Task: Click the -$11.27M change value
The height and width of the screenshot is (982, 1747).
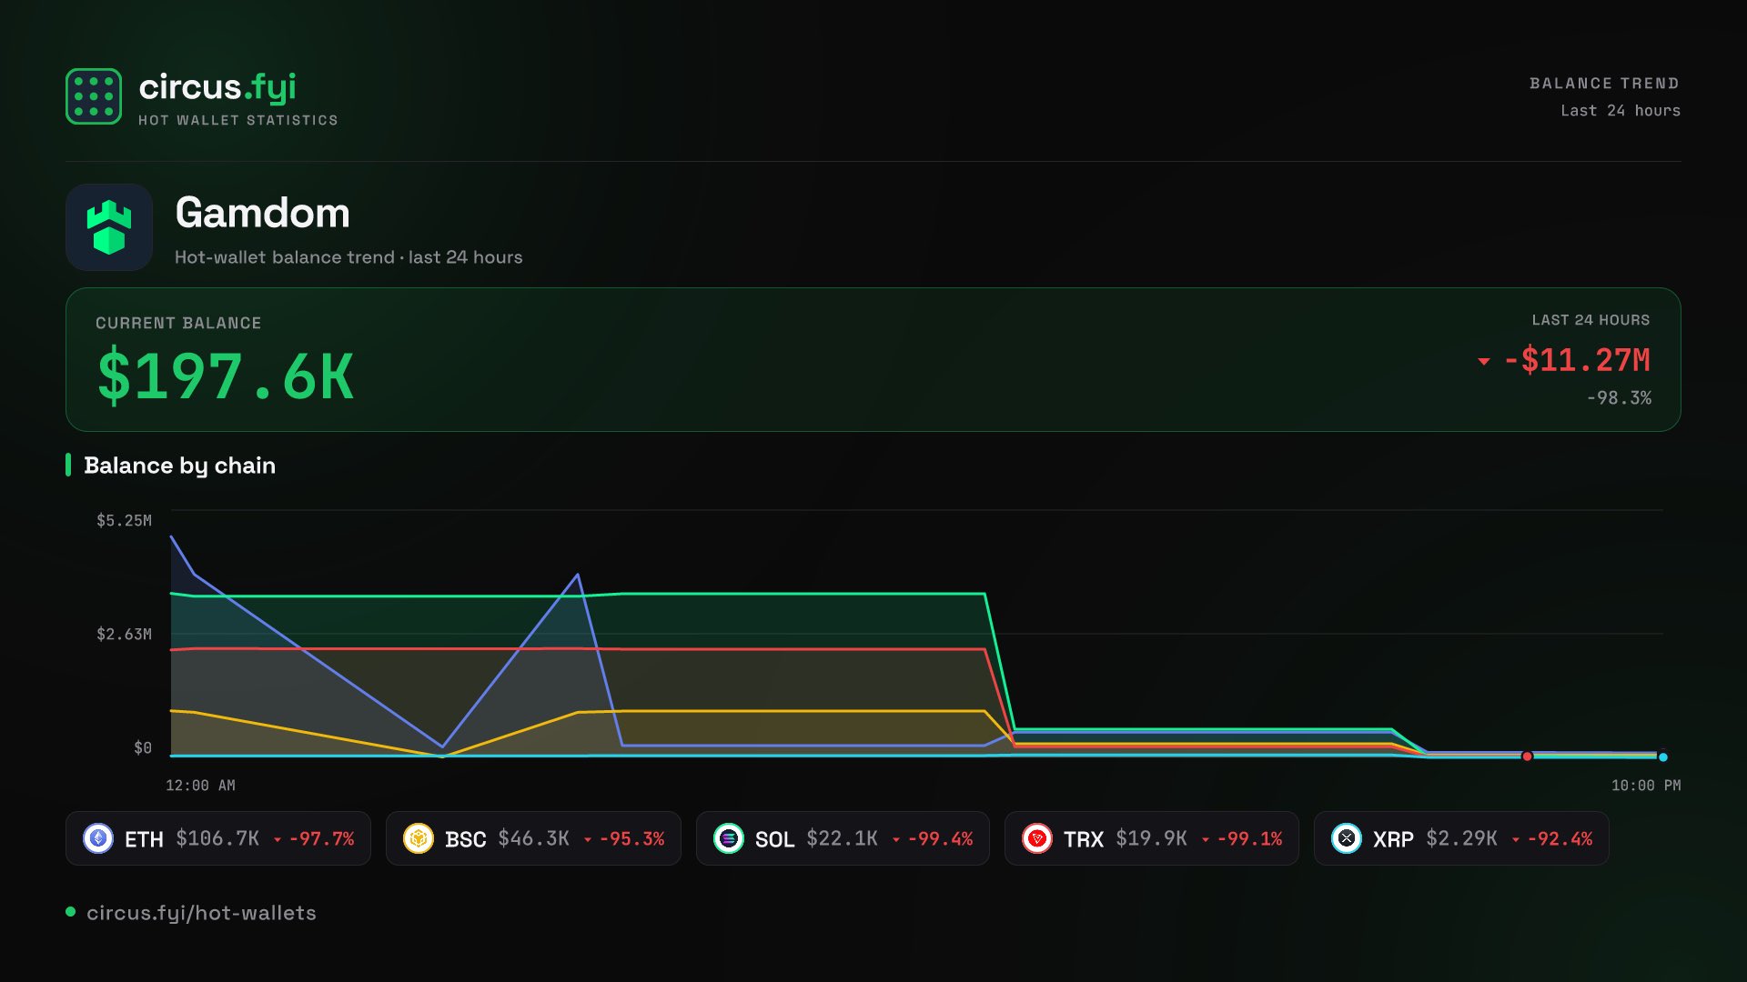Action: (x=1577, y=361)
